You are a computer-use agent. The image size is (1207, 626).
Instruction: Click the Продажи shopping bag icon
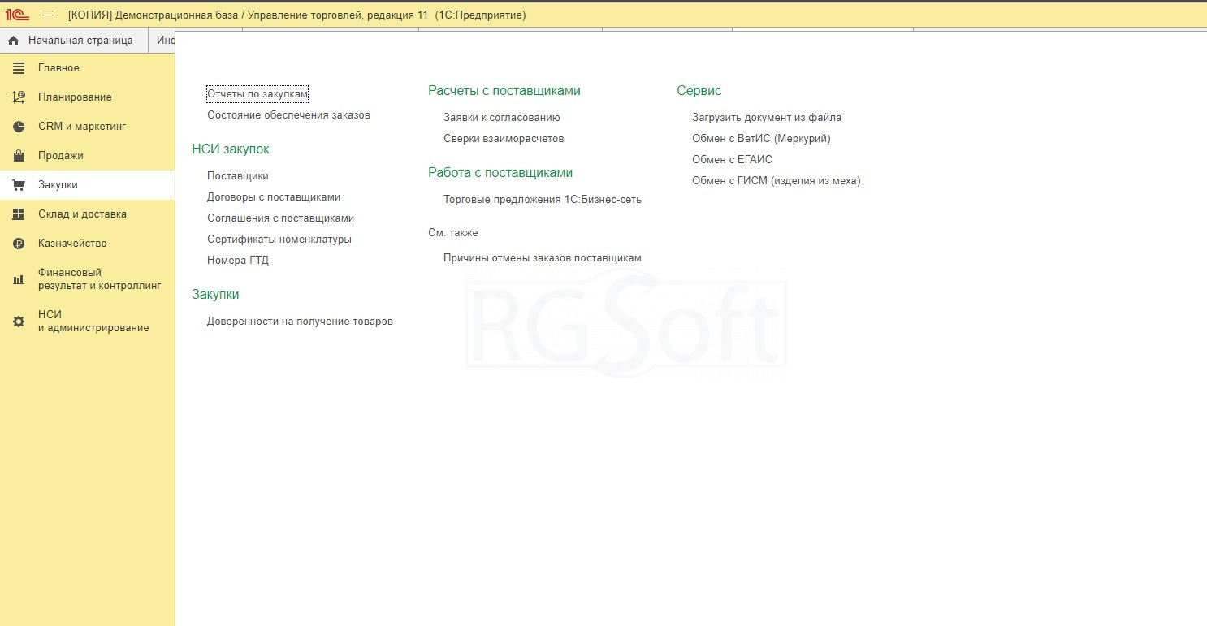click(x=19, y=156)
